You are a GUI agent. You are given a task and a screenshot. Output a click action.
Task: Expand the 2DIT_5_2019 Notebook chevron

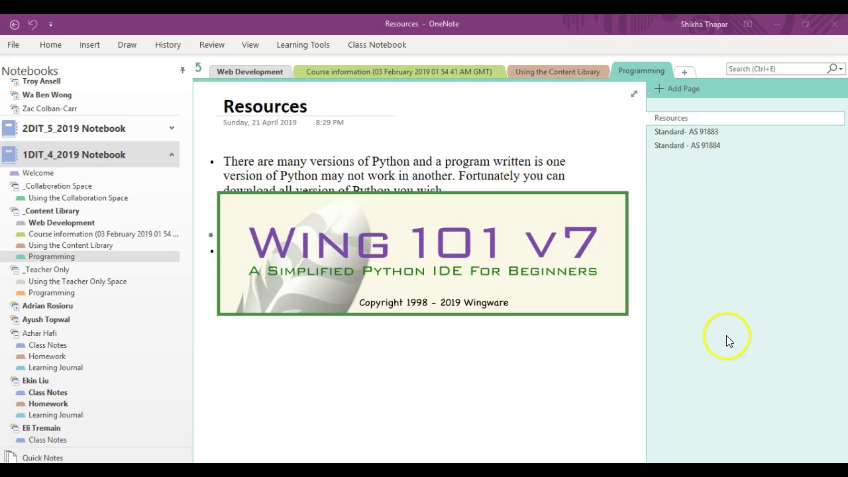pos(172,128)
